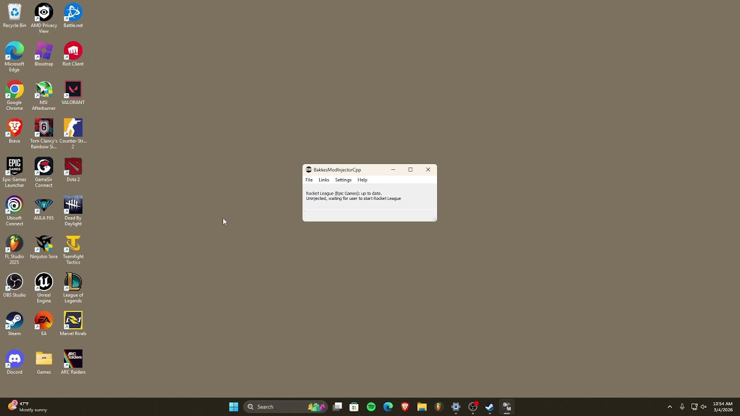Select the Unreal Engine desktop shortcut
This screenshot has height=416, width=740.
click(x=44, y=288)
